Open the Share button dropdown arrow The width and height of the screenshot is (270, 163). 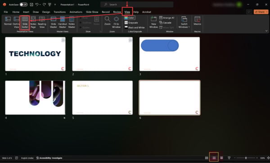point(267,12)
